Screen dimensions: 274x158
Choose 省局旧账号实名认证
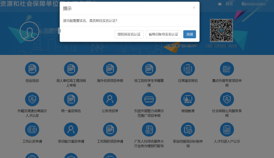163,34
